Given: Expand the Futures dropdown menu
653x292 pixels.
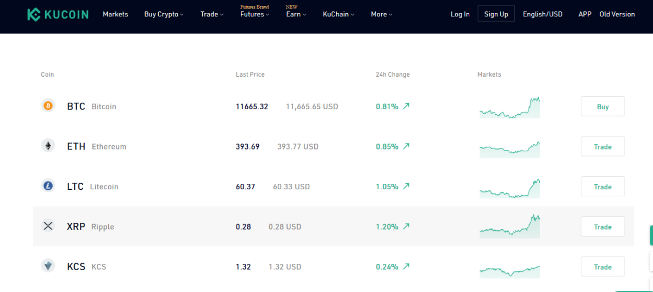Looking at the screenshot, I should [x=255, y=14].
